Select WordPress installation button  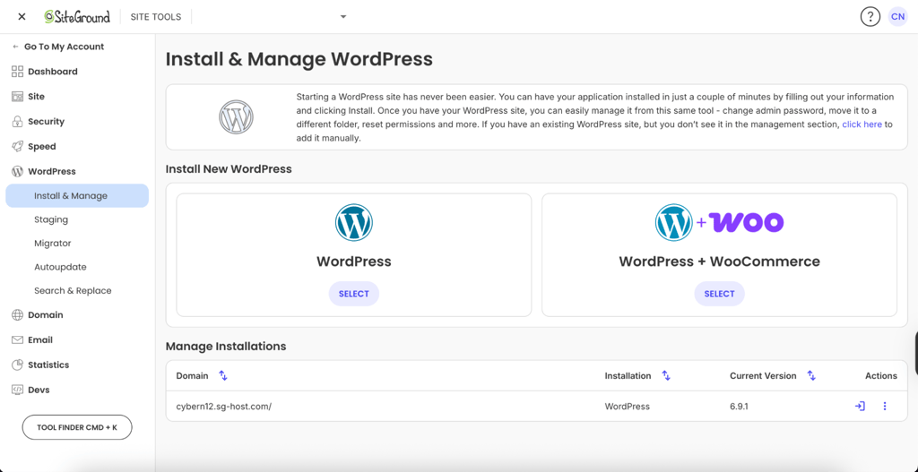[x=353, y=294]
